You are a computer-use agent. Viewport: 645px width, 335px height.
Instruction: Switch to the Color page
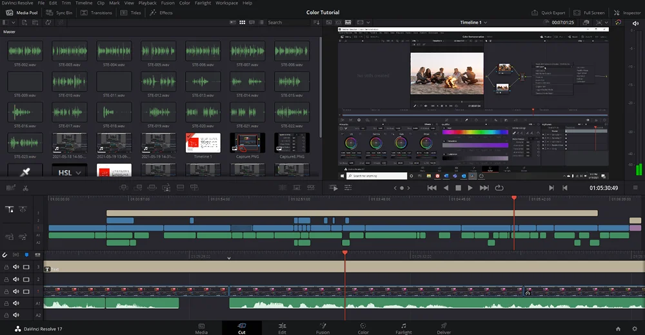tap(362, 329)
